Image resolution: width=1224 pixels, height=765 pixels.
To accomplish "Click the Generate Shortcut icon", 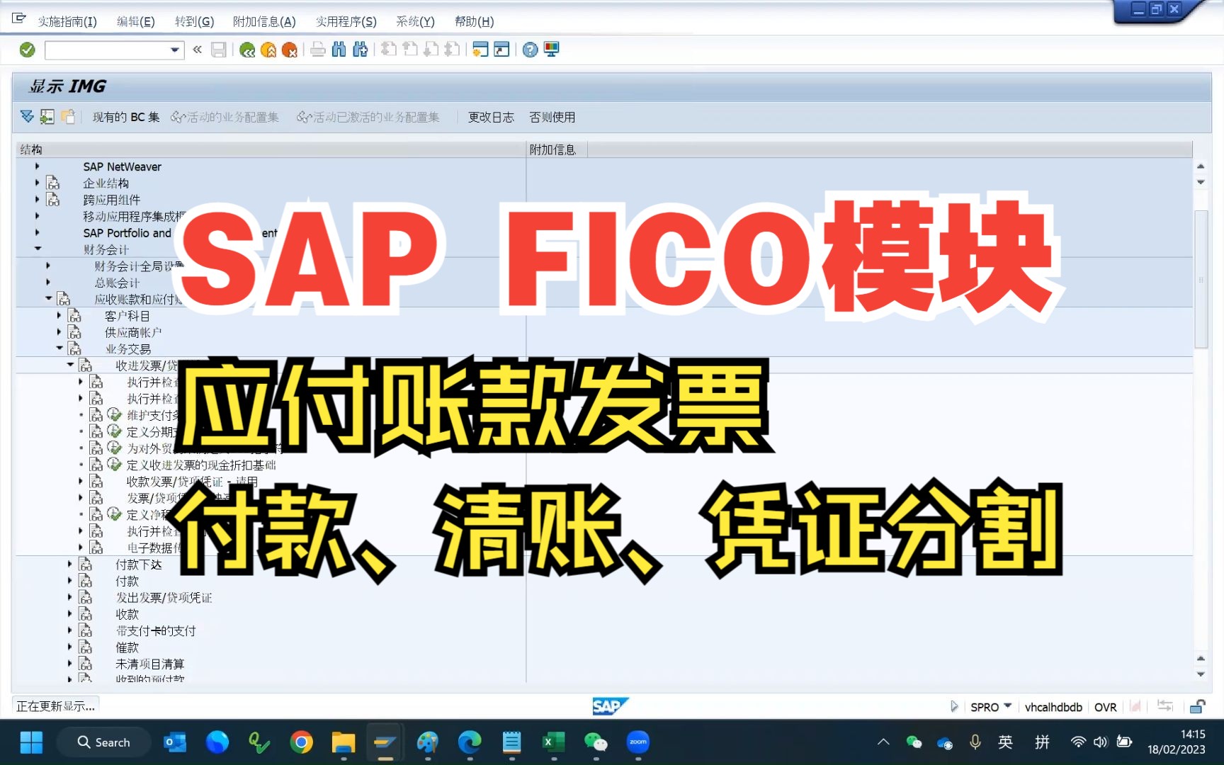I will 501,50.
